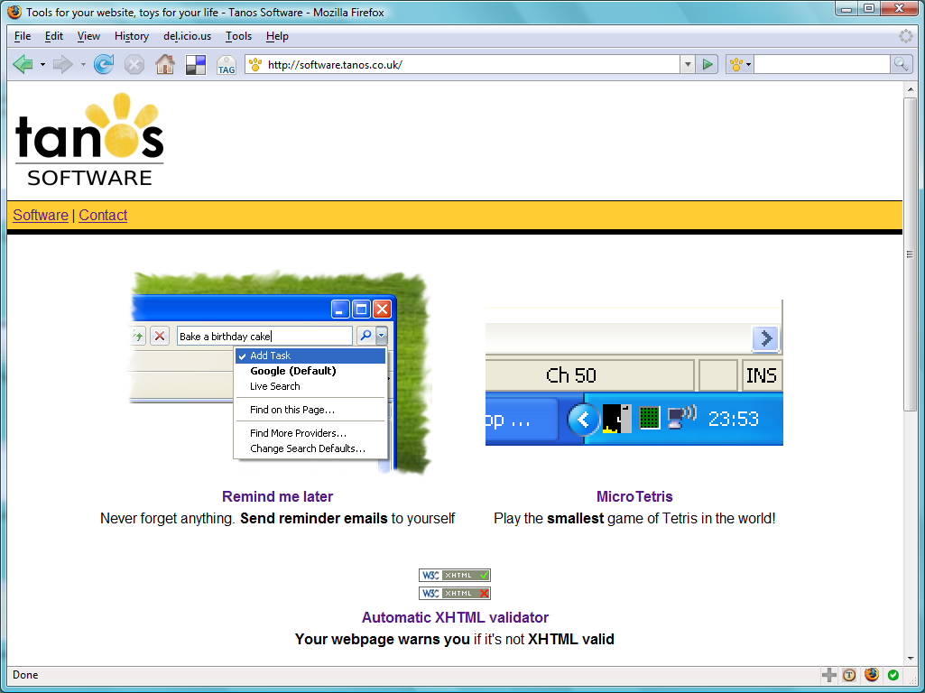925x693 pixels.
Task: Open the address bar URL history dropdown
Action: click(x=688, y=64)
